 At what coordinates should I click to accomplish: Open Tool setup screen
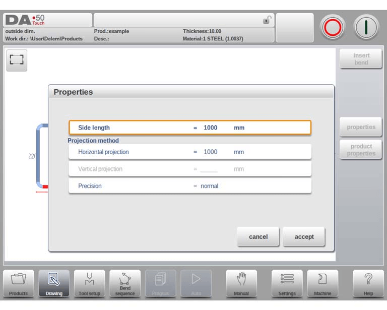point(89,284)
